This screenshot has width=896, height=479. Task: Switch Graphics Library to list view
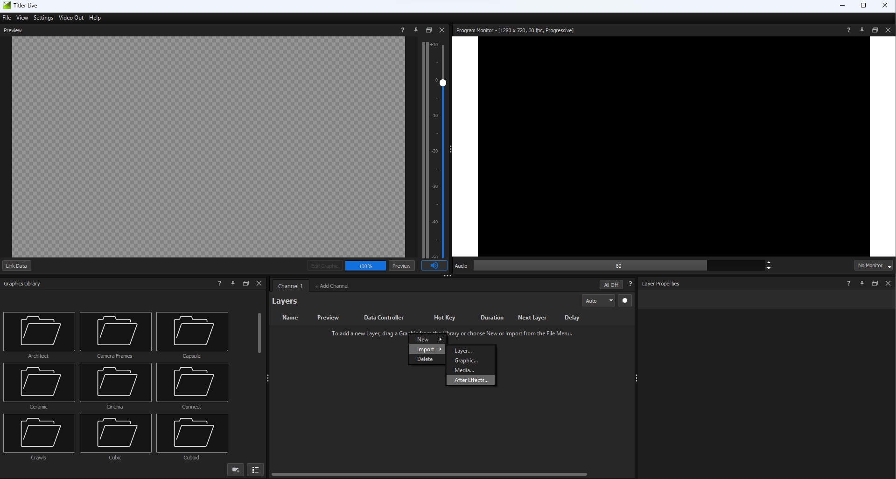(255, 470)
